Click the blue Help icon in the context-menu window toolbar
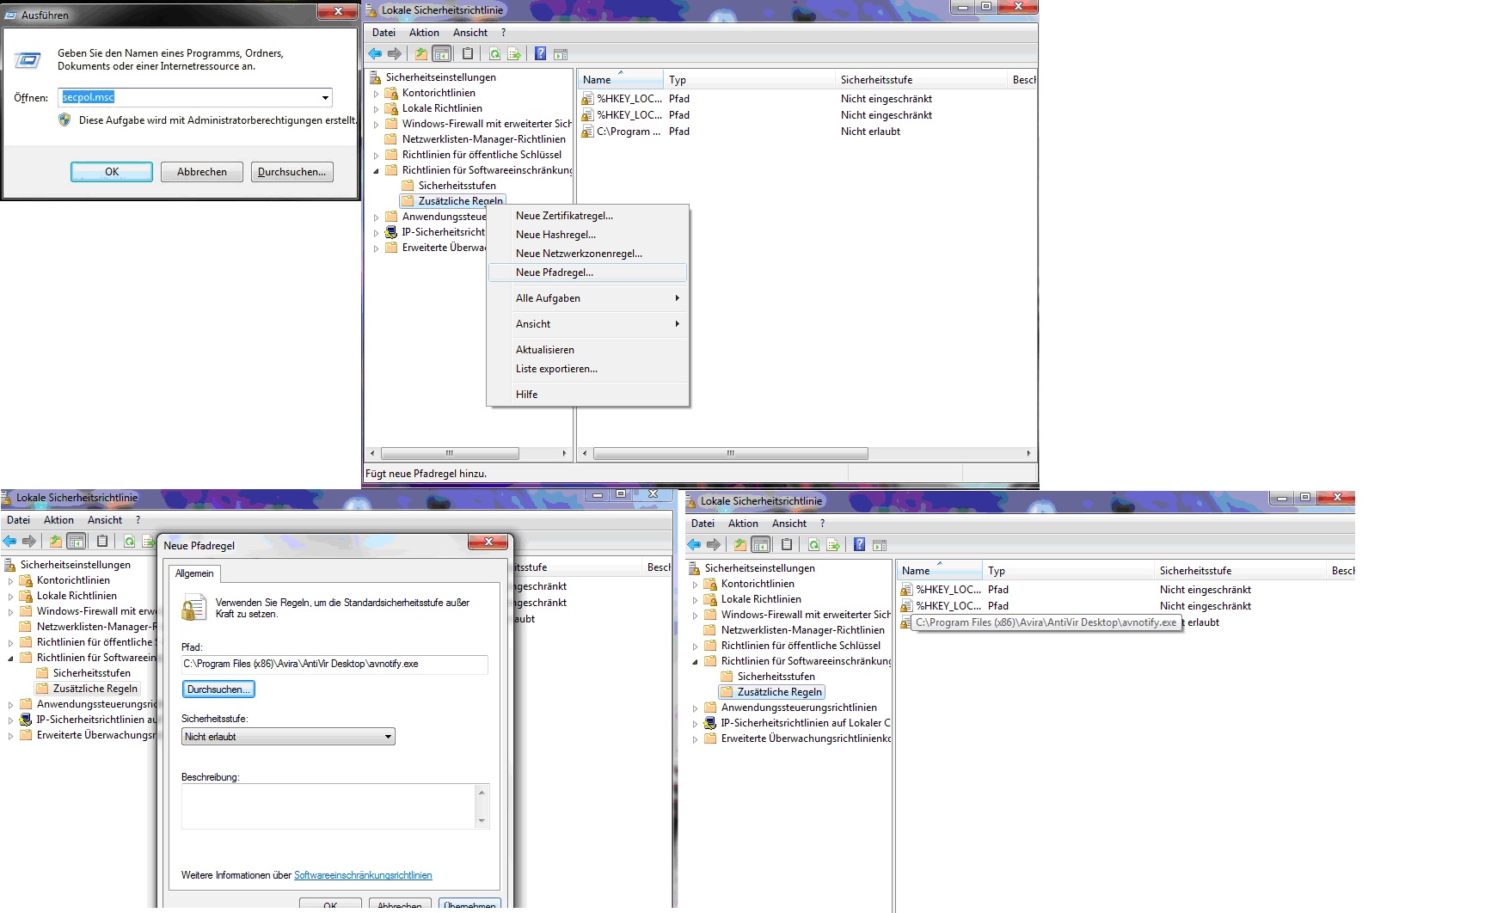Screen dimensions: 1485x913 (540, 54)
